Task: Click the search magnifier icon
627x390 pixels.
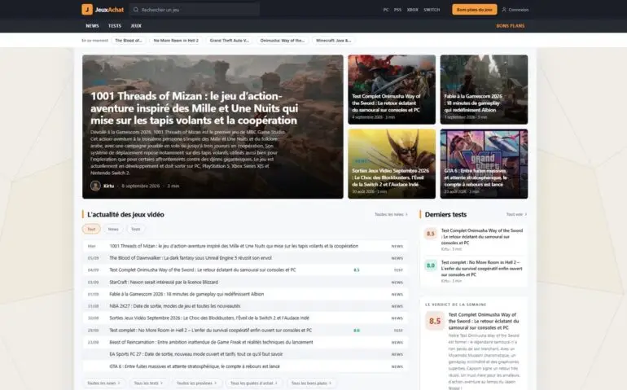Action: [x=136, y=10]
